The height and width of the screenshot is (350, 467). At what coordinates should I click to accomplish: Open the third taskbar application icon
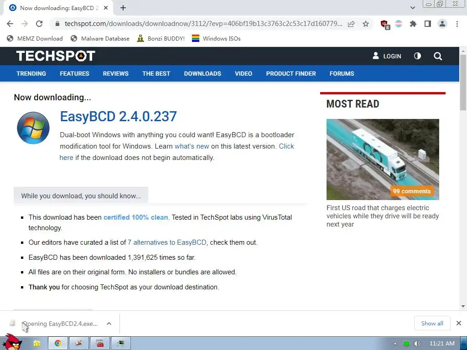(78, 344)
